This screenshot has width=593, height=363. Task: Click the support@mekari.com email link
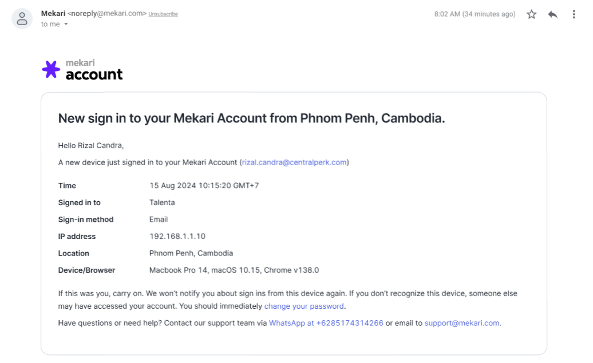point(462,323)
